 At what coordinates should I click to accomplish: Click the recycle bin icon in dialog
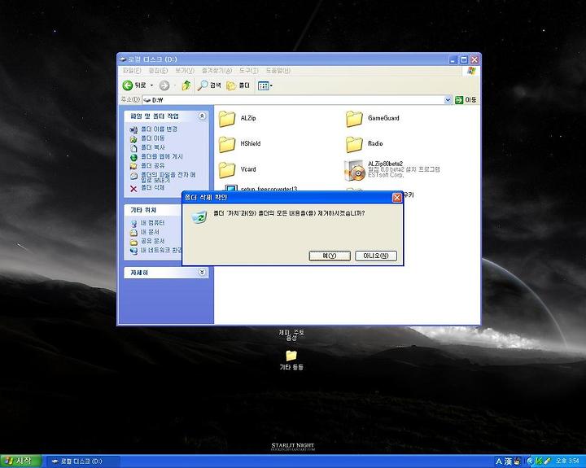point(199,217)
